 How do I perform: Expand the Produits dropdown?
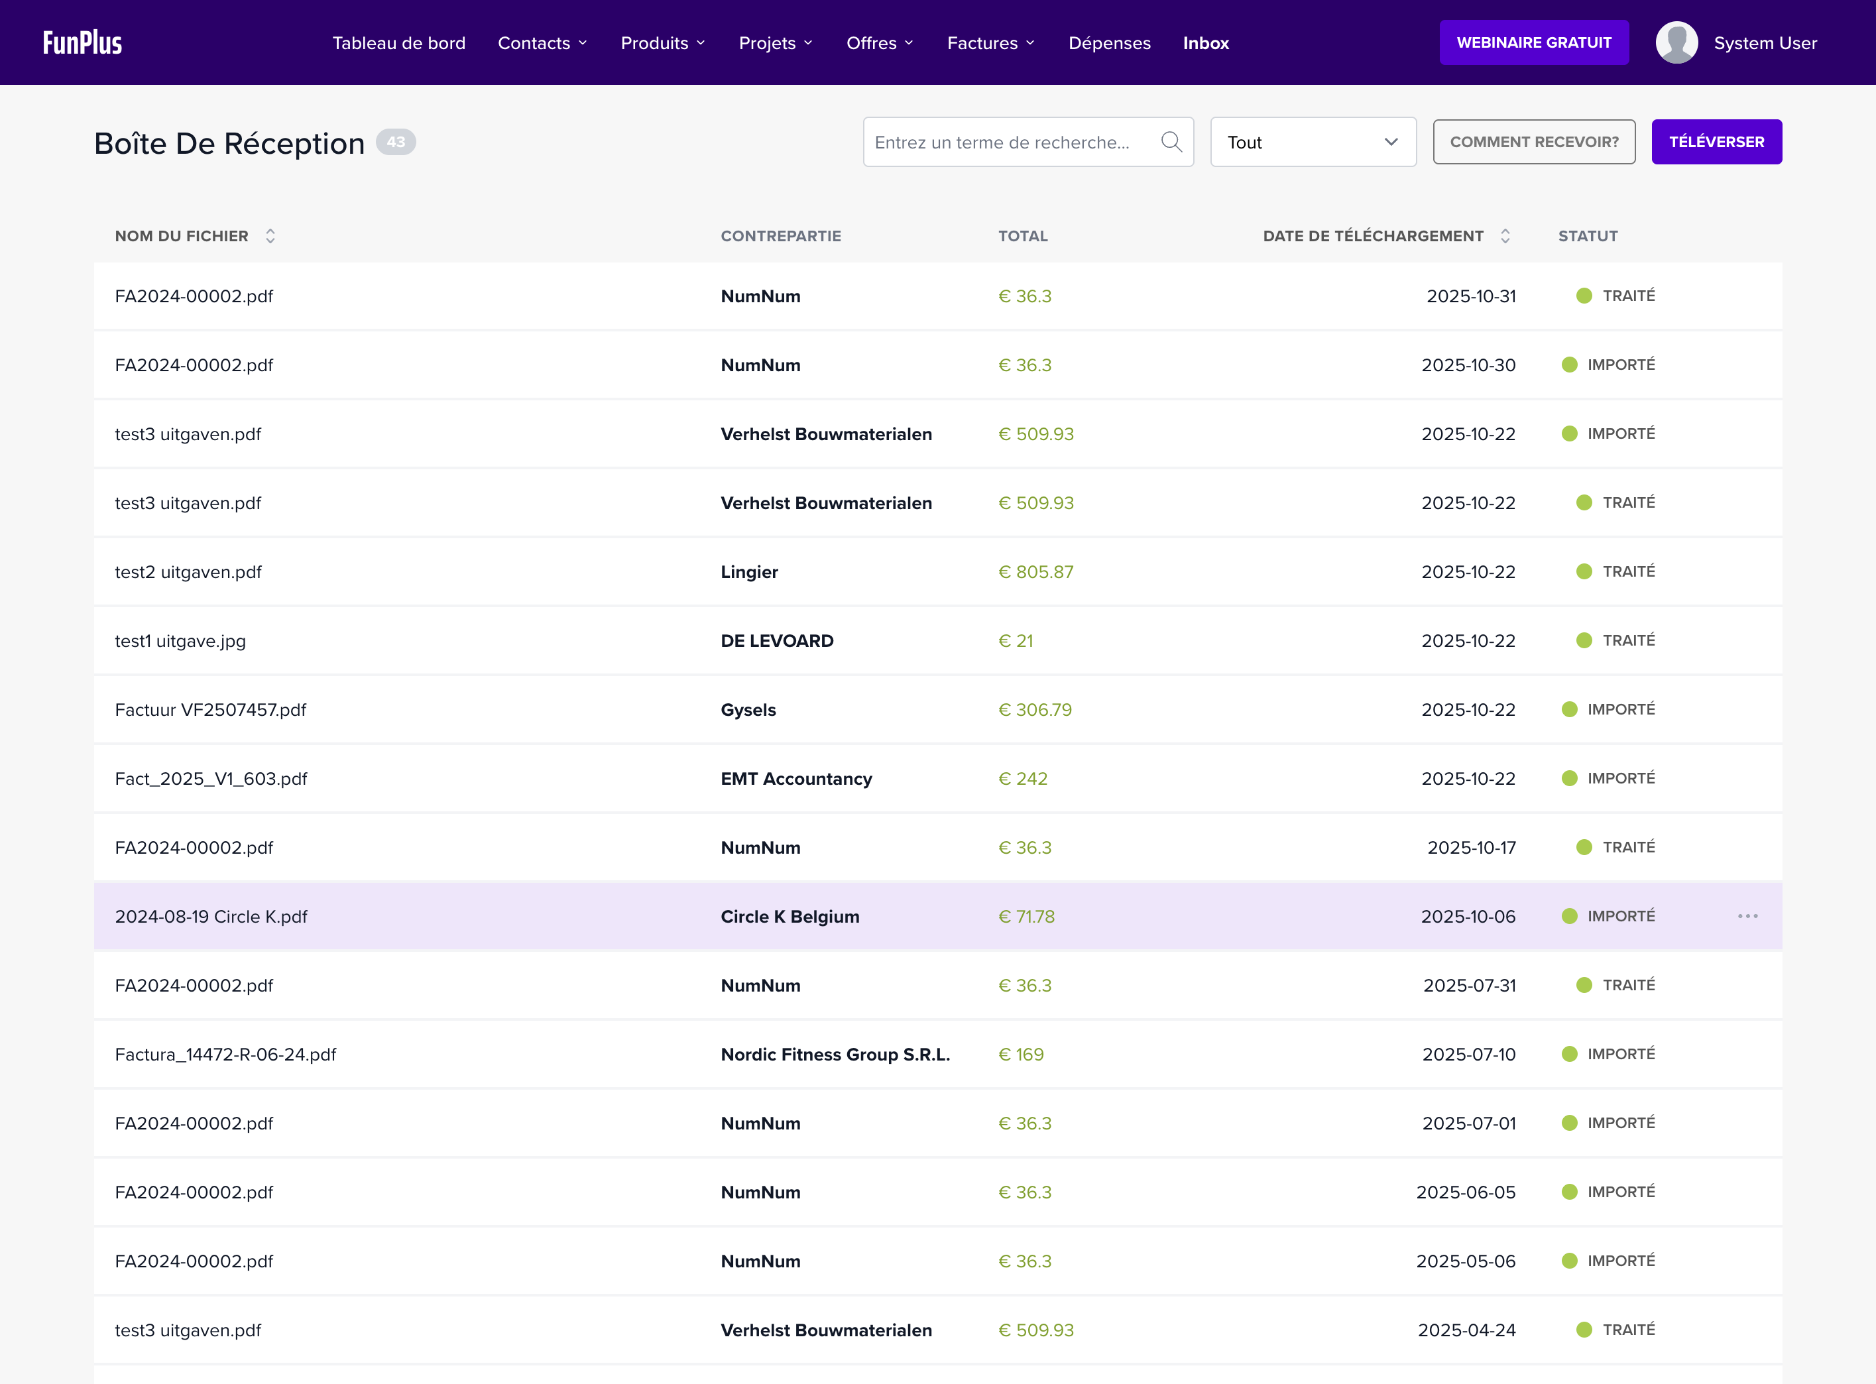pyautogui.click(x=662, y=42)
